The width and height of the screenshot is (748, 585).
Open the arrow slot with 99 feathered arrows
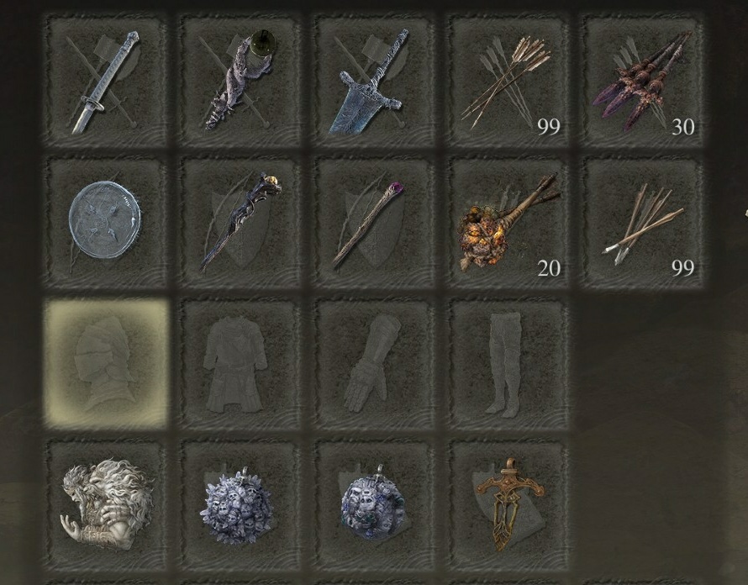pyautogui.click(x=508, y=82)
